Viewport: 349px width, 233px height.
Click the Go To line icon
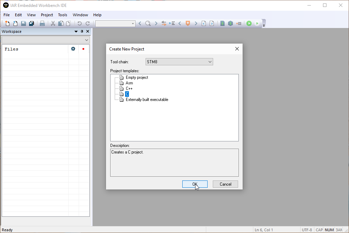click(x=172, y=23)
